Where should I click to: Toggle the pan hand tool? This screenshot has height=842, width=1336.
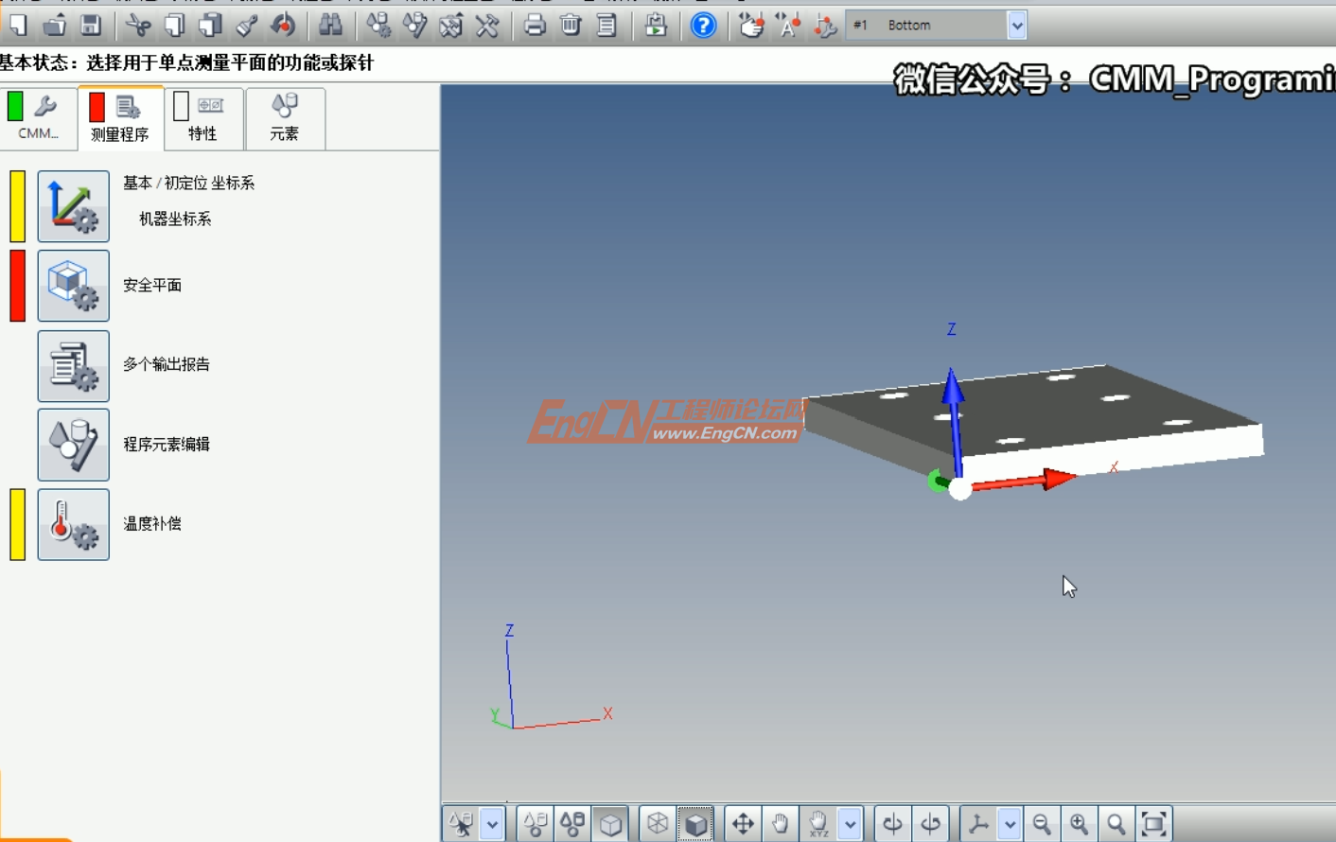coord(780,824)
